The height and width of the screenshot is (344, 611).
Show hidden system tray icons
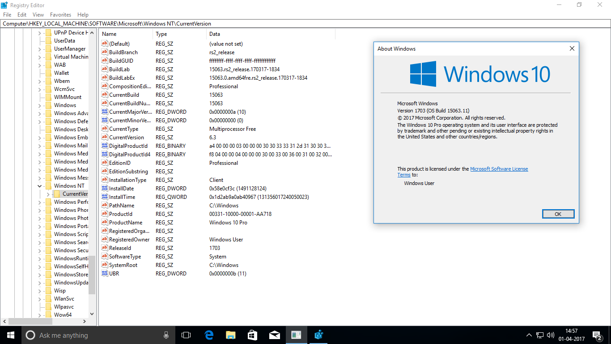point(529,335)
